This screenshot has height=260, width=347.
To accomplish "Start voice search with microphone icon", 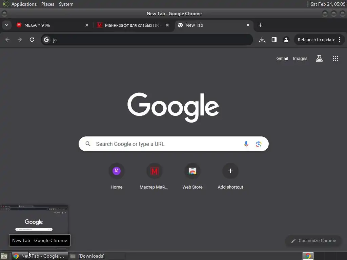I will pyautogui.click(x=246, y=144).
